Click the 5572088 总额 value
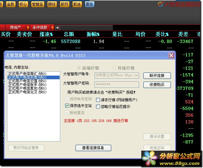Viewport: 203px width, 168px height. click(71, 41)
